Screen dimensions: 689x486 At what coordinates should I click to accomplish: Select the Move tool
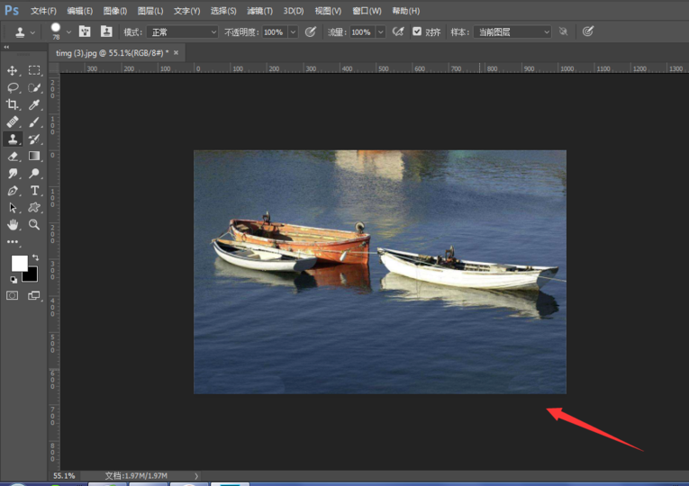point(13,70)
